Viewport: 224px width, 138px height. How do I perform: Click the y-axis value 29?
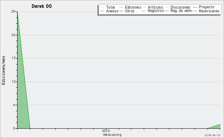13,12
